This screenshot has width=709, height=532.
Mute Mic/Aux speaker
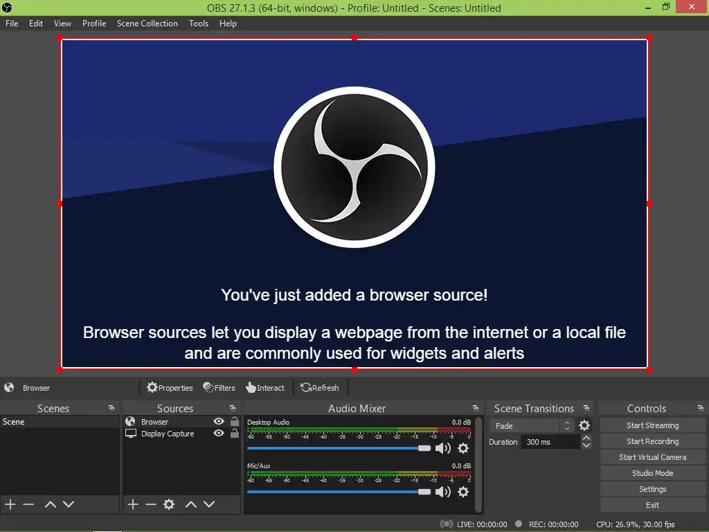[442, 492]
